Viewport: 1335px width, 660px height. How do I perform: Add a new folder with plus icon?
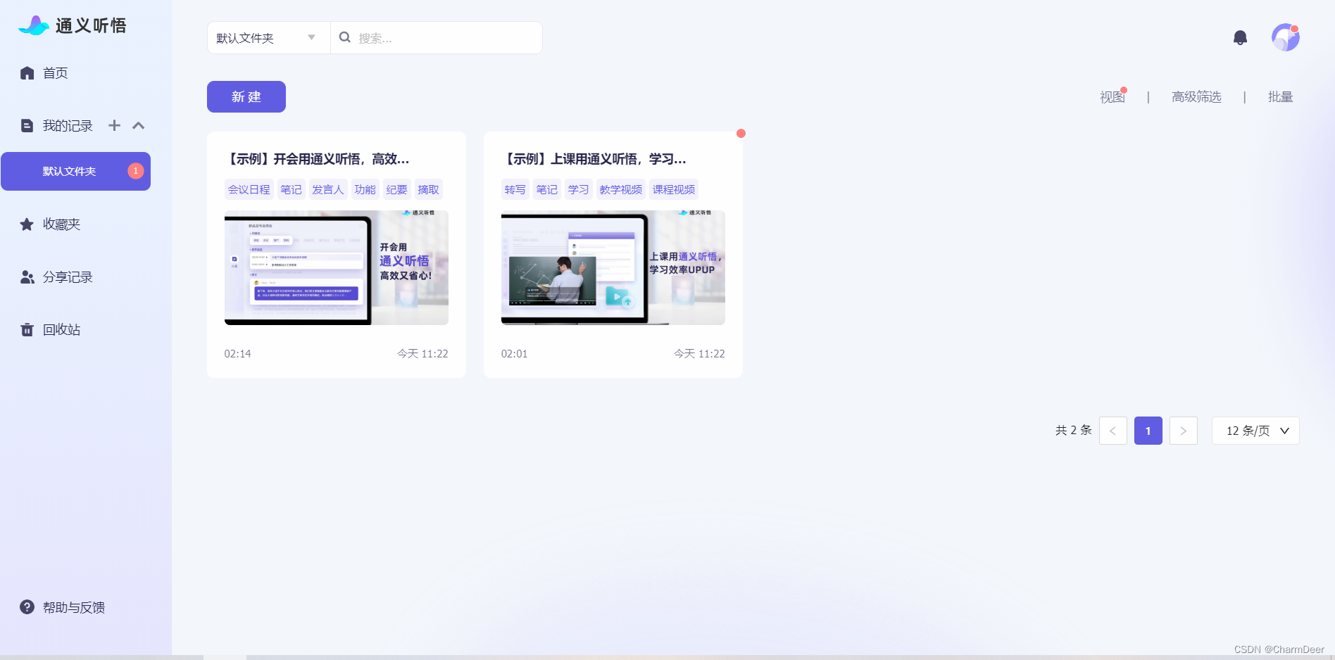click(x=114, y=125)
